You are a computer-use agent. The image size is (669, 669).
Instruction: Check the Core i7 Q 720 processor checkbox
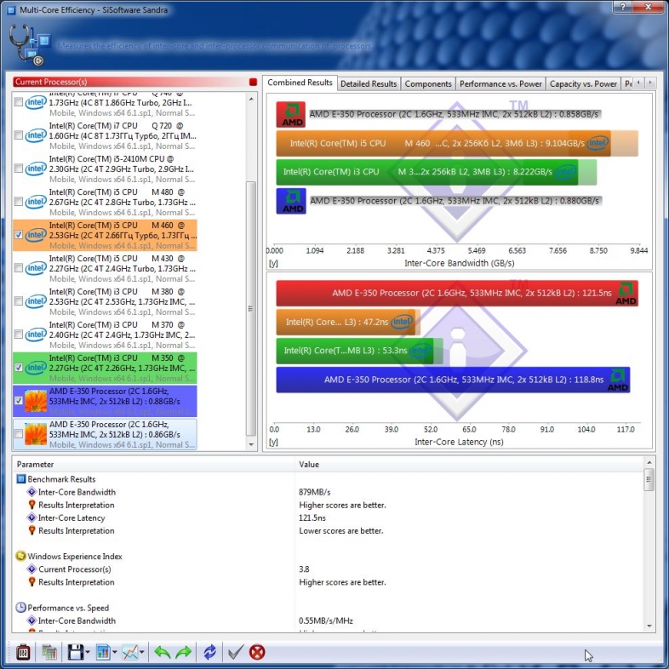pyautogui.click(x=19, y=135)
